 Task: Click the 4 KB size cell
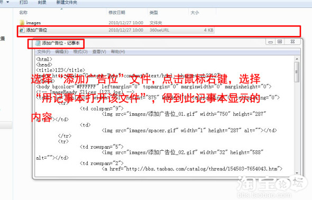pos(208,30)
